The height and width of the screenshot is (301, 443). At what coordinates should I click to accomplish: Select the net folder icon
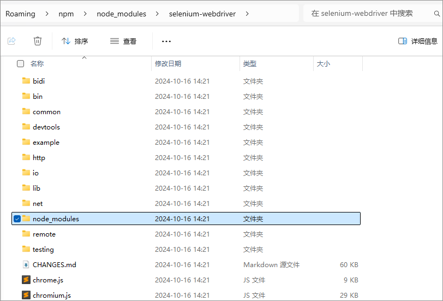(x=26, y=203)
